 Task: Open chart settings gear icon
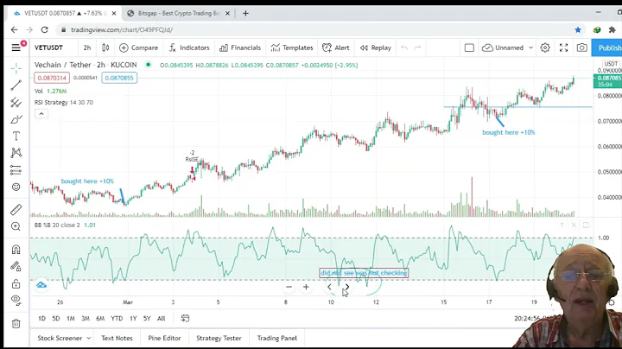click(545, 48)
